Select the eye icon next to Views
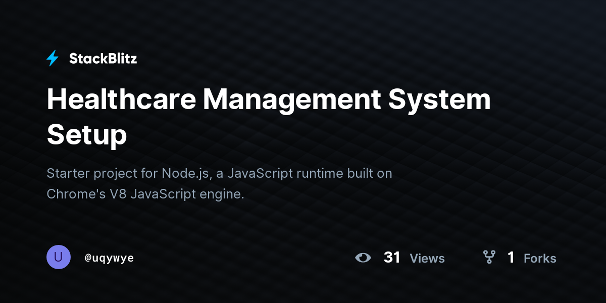The width and height of the screenshot is (606, 303). [x=363, y=258]
